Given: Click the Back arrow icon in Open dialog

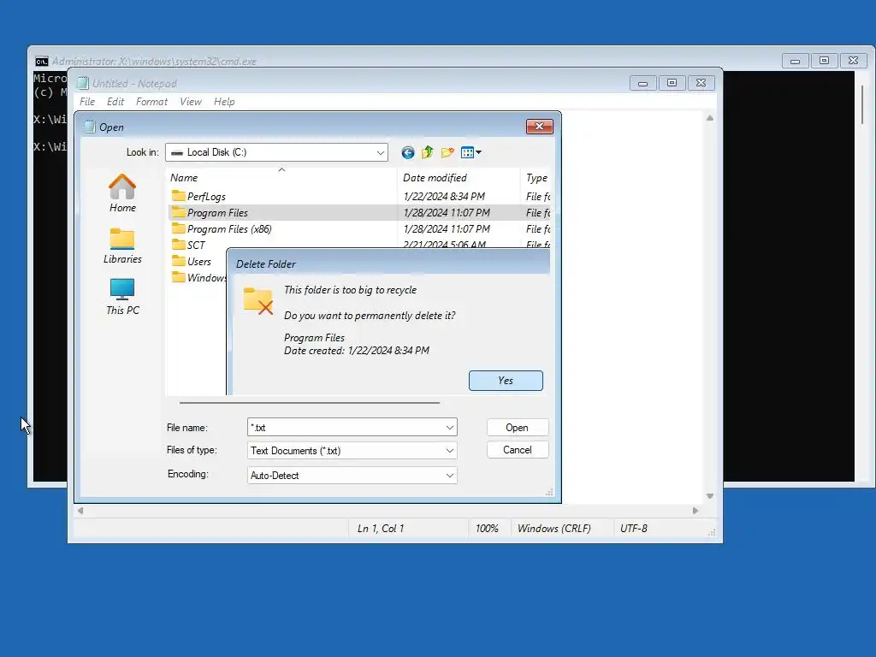Looking at the screenshot, I should point(408,152).
